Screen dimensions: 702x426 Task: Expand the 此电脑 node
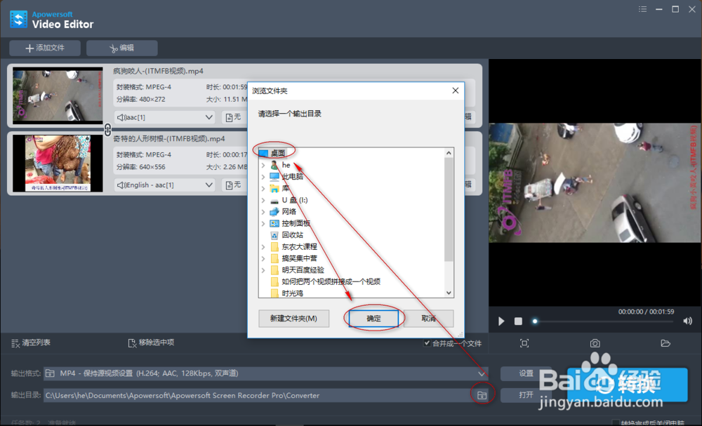[x=263, y=177]
